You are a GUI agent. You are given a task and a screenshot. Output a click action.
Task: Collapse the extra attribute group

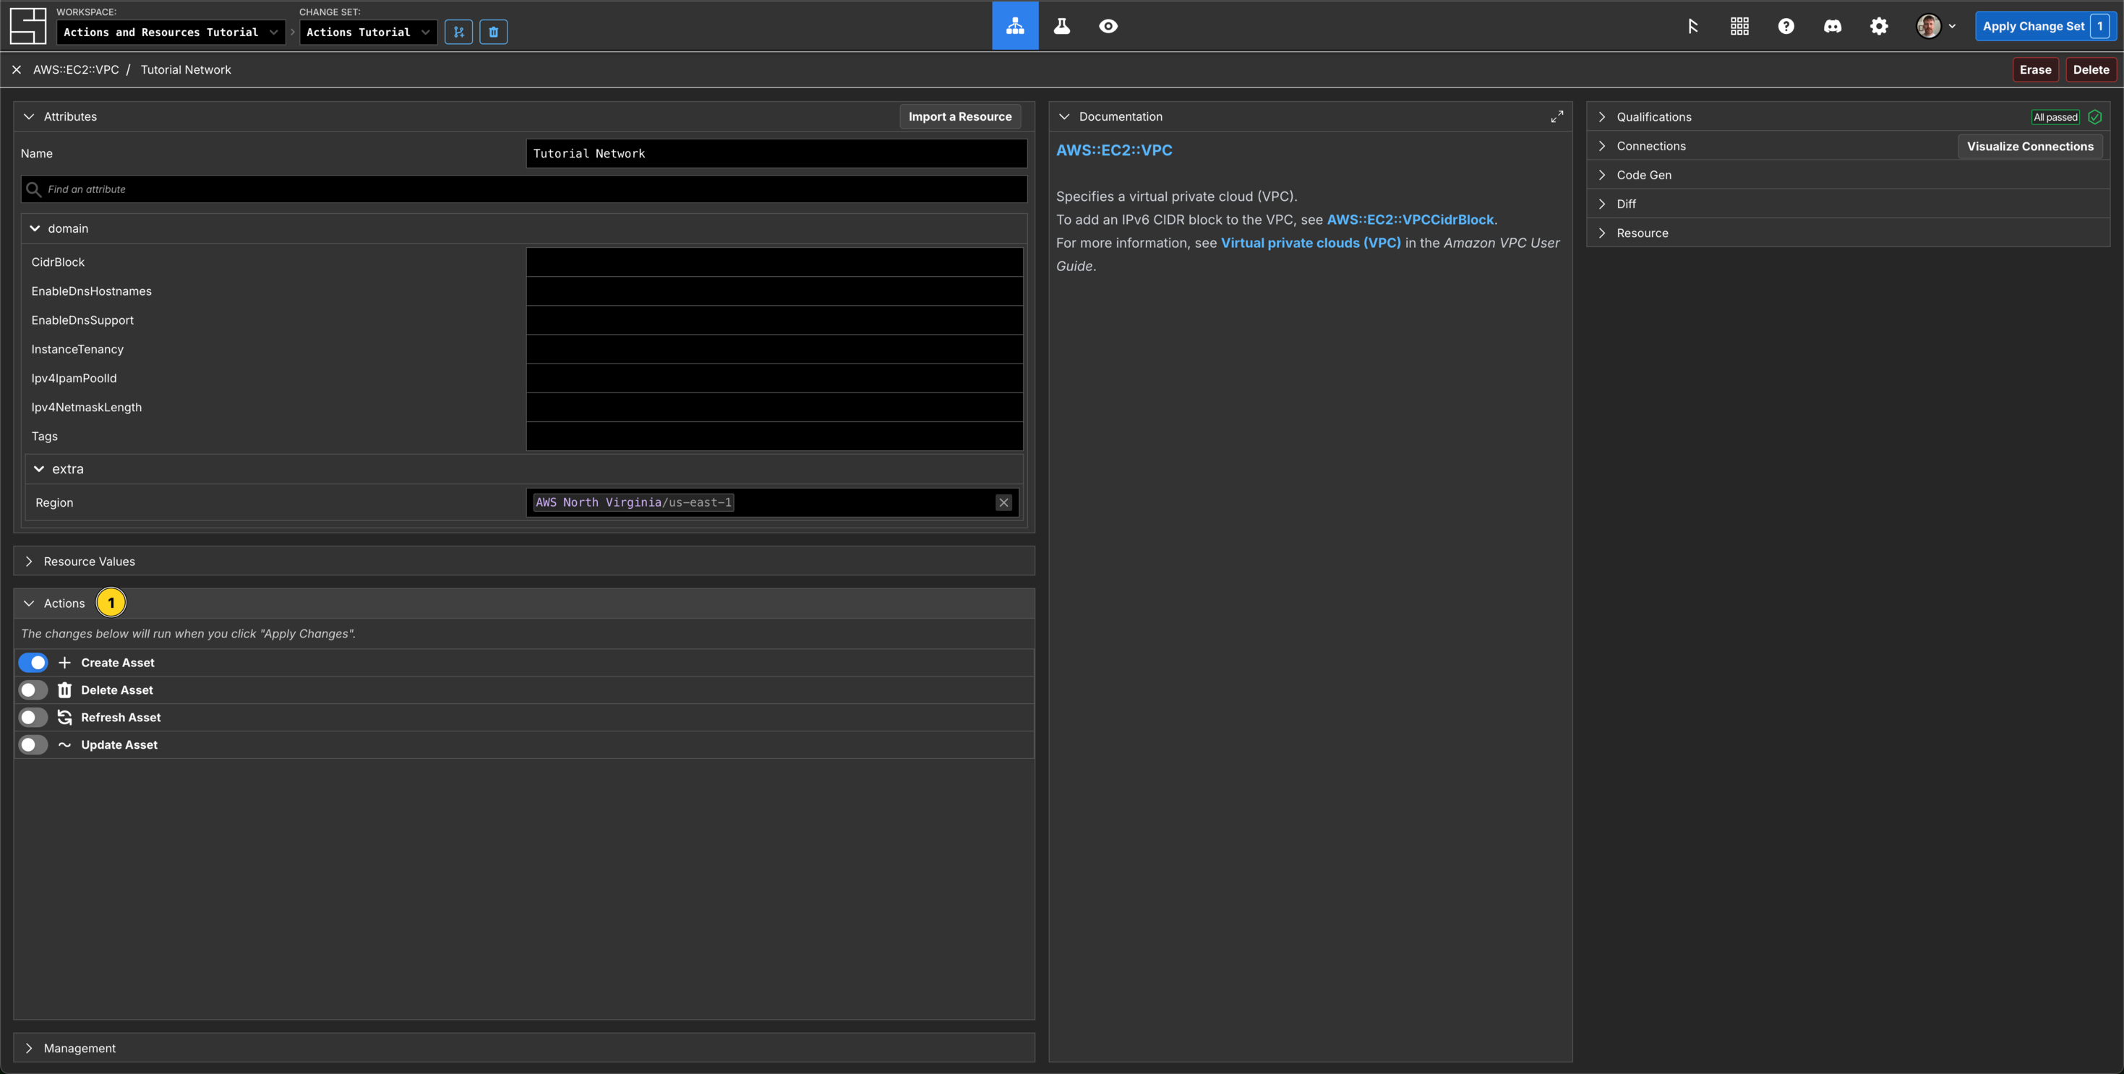(39, 469)
